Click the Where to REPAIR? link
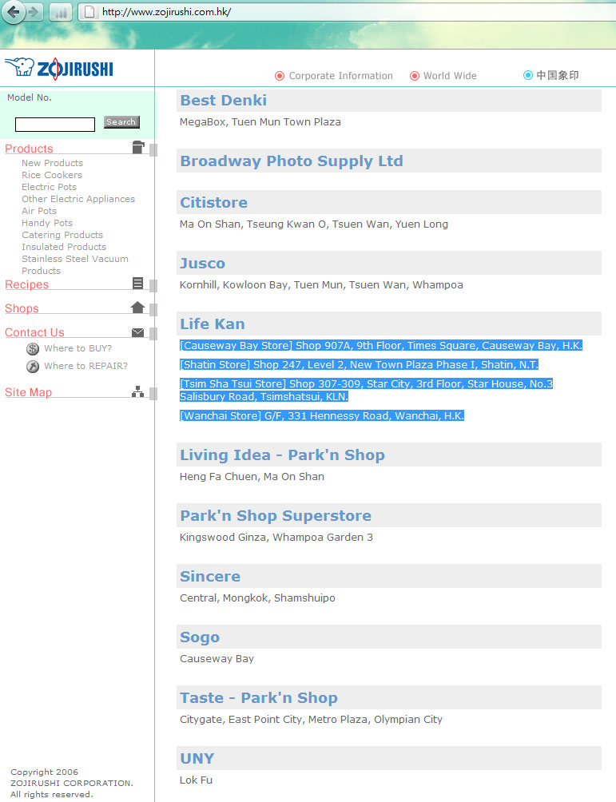This screenshot has width=616, height=802. pos(86,366)
